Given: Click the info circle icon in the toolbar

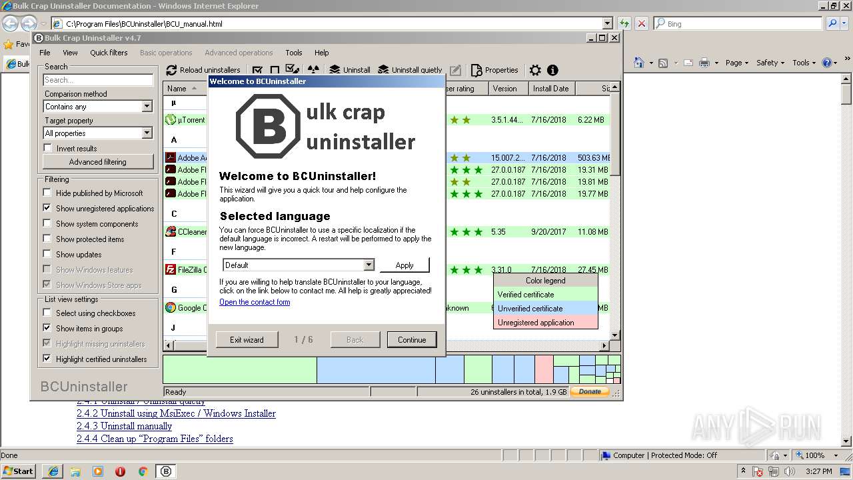Looking at the screenshot, I should pyautogui.click(x=552, y=70).
